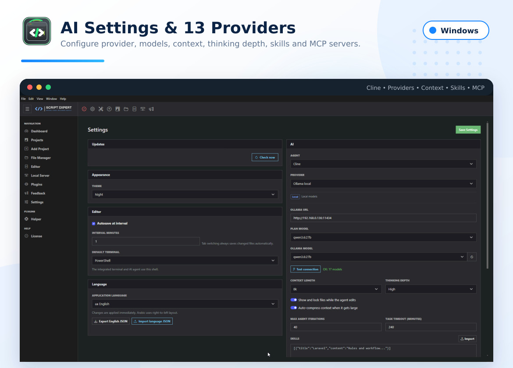Open Default Terminal dropdown showing PowerShell
This screenshot has width=513, height=368.
click(x=185, y=261)
